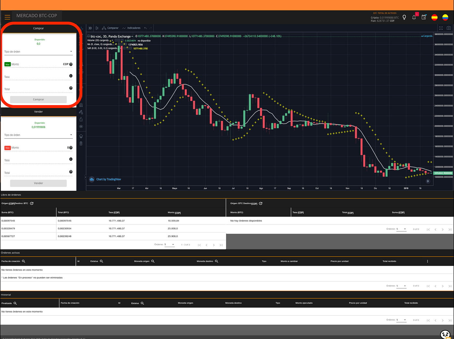The height and width of the screenshot is (339, 454).
Task: Show help for buy Total field
Action: 71,88
